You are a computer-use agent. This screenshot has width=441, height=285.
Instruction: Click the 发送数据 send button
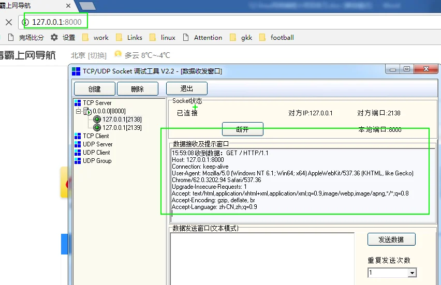click(x=391, y=239)
